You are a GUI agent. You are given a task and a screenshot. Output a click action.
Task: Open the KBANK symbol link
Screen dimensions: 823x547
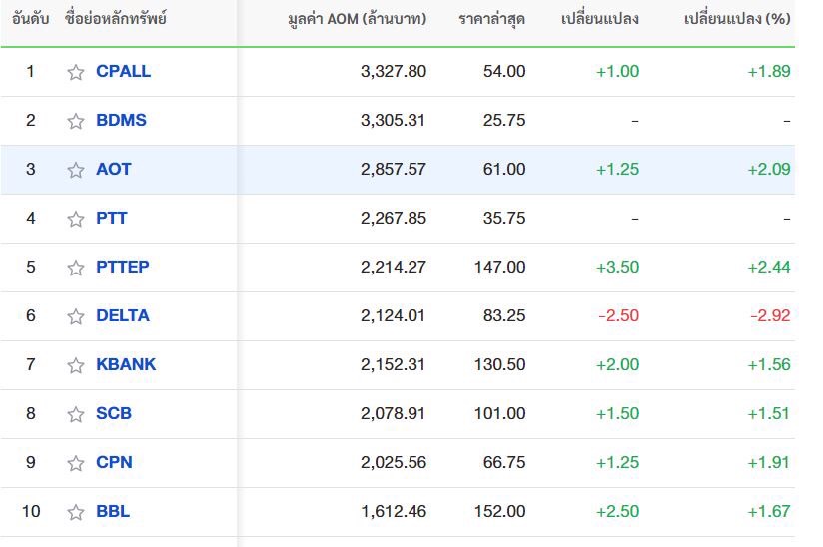[126, 364]
